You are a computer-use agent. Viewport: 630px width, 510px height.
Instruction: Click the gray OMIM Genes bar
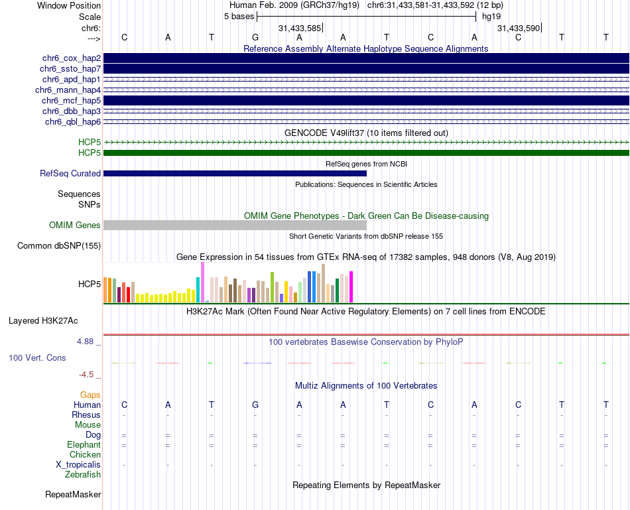pos(235,225)
